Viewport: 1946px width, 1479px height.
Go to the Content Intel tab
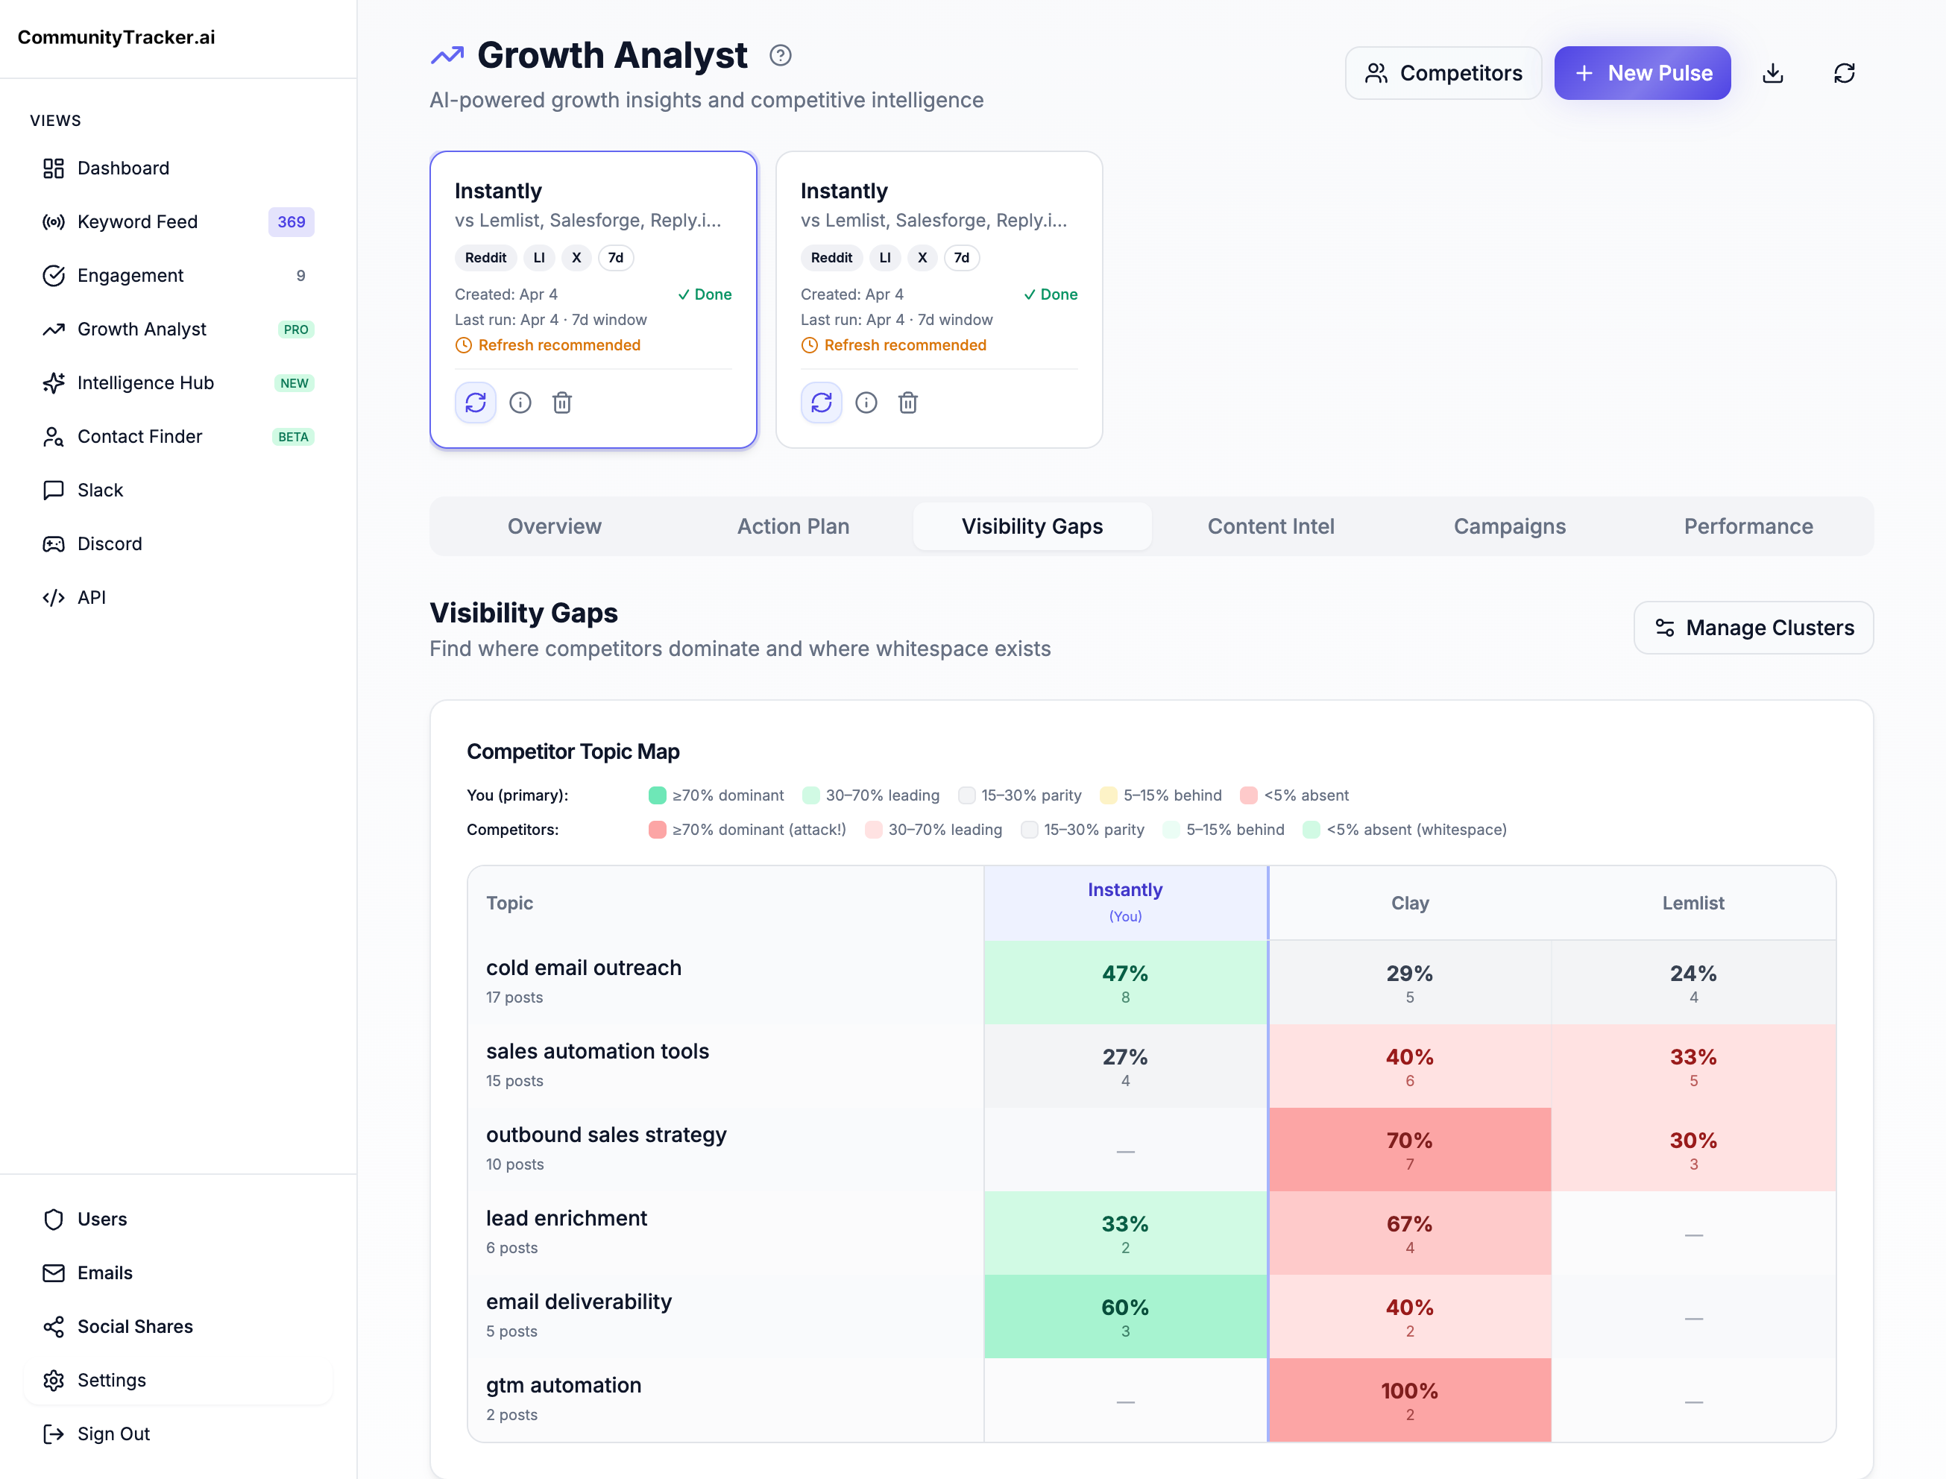coord(1270,526)
